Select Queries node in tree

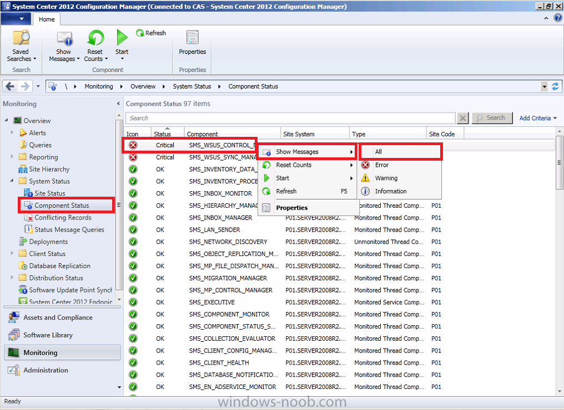[x=36, y=145]
